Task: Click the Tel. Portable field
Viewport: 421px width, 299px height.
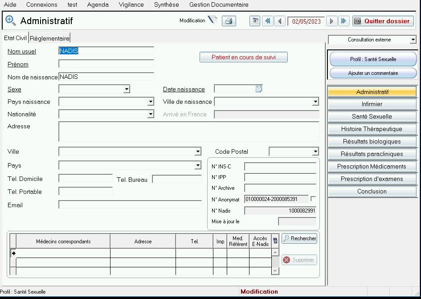Action: point(86,191)
